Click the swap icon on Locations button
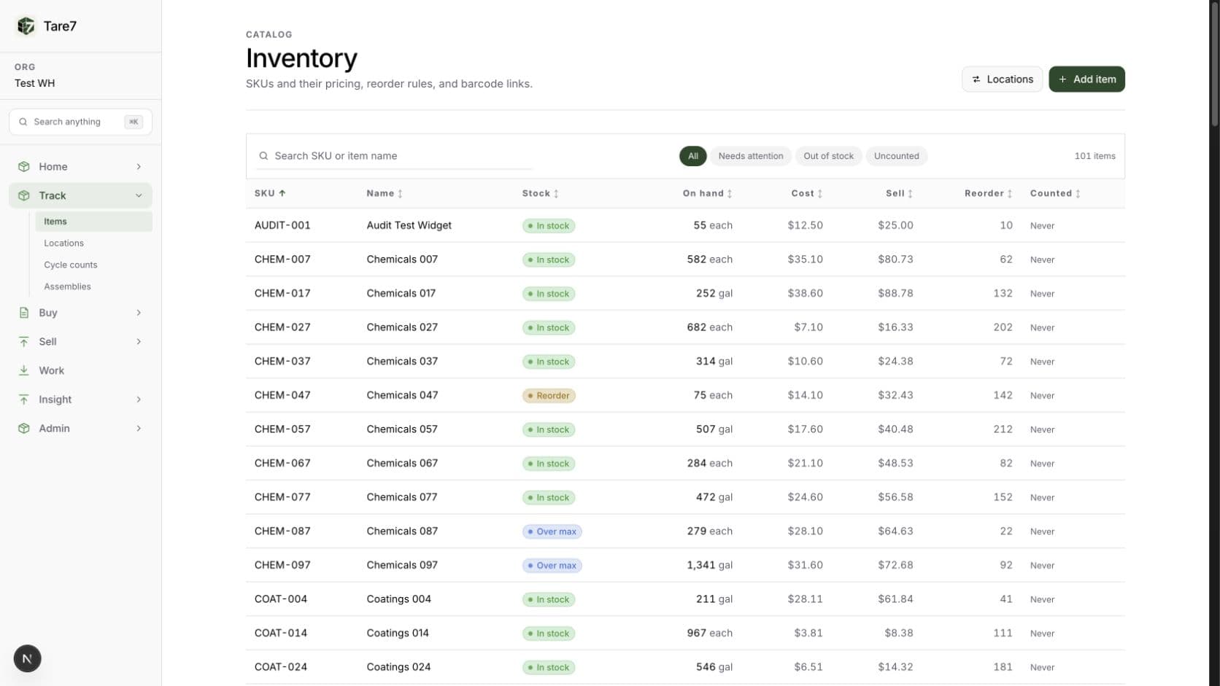Screen dimensions: 1220x686 (976, 79)
